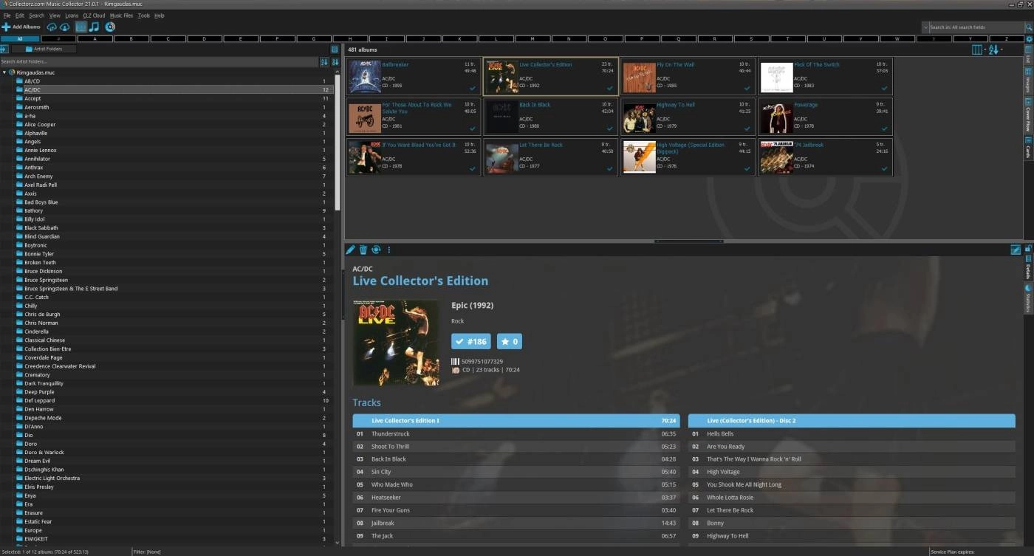Screen dimensions: 1034x556
Task: Switch to the Images view tab
Action: click(1028, 80)
